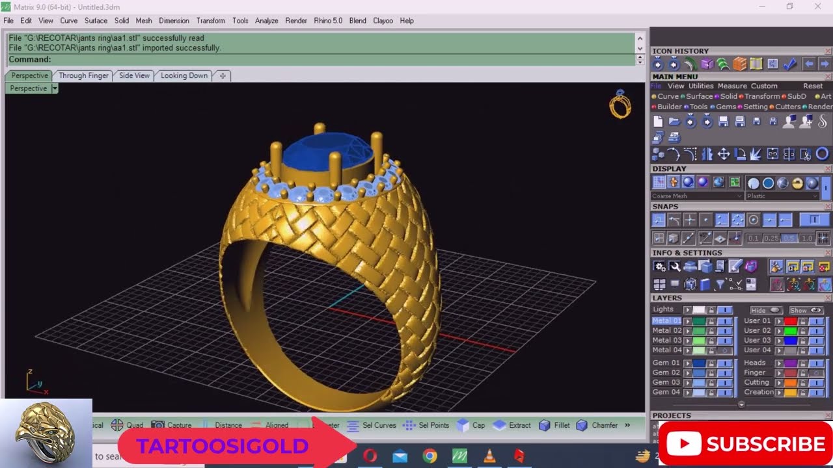
Task: Click the purple cube icon in Icon History
Action: pyautogui.click(x=707, y=64)
